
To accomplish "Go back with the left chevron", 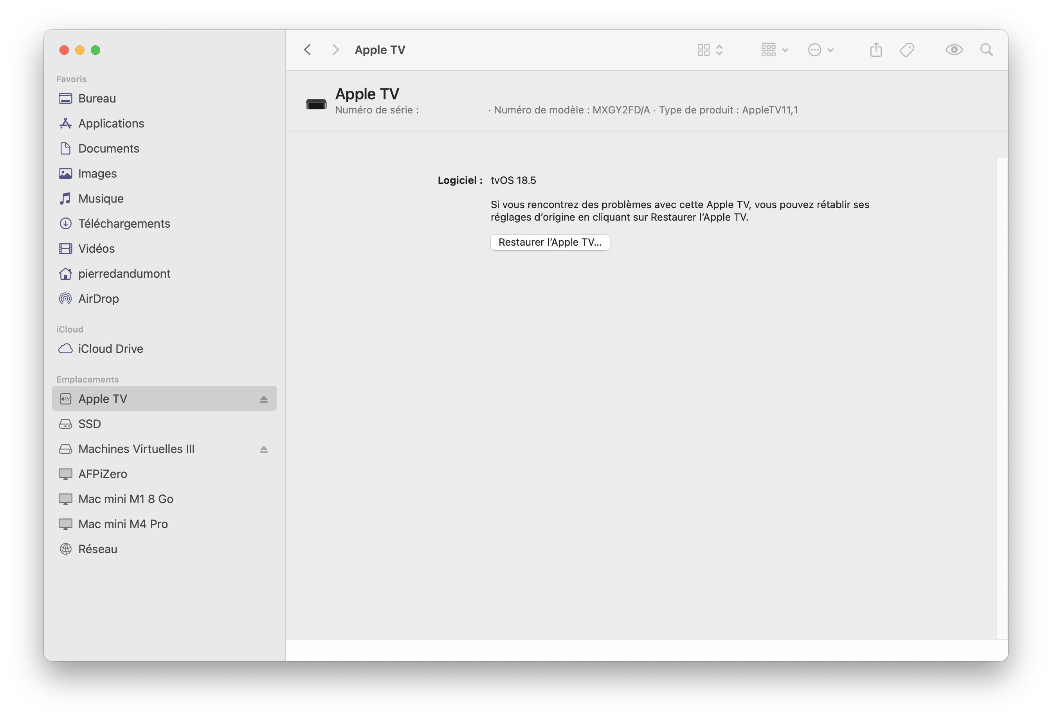I will click(307, 50).
